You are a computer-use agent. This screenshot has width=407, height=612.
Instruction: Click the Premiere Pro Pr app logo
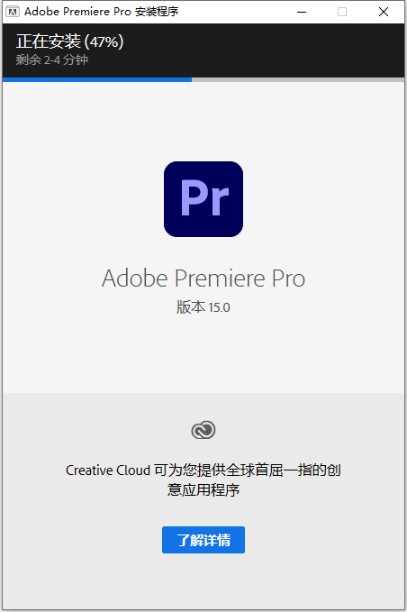pos(203,199)
